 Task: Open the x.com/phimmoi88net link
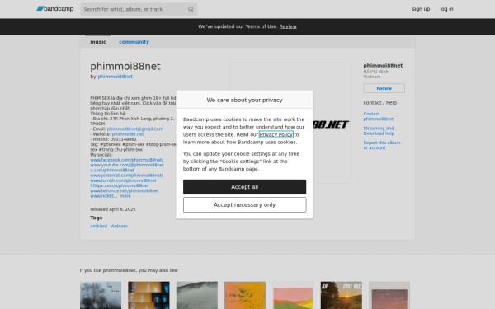point(112,171)
